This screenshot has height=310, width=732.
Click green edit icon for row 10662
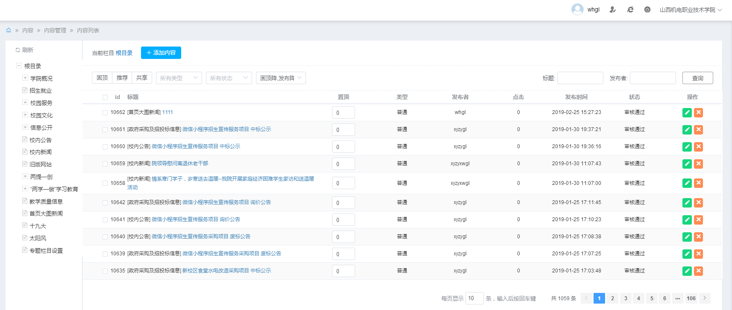687,113
